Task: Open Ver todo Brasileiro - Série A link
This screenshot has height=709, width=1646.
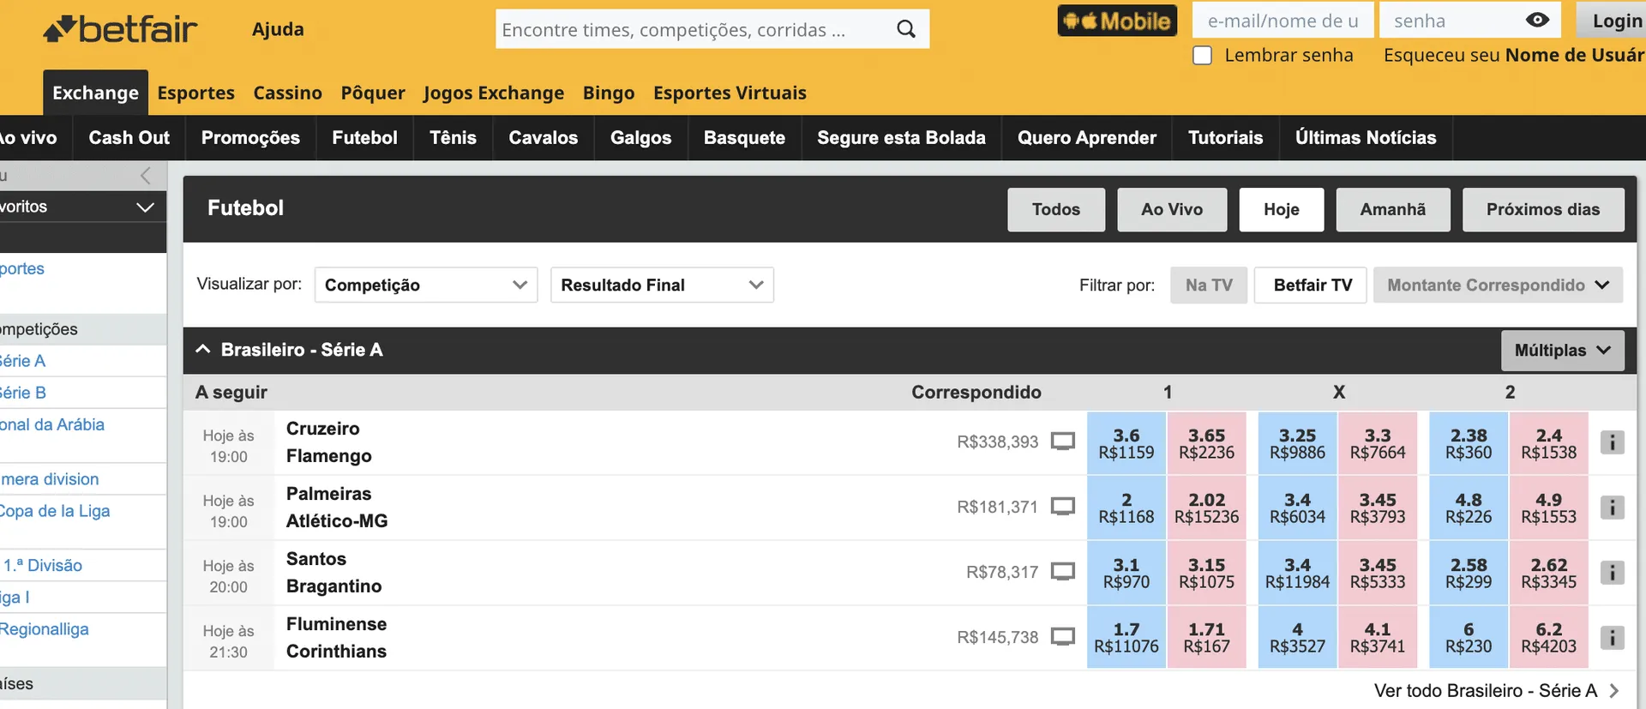Action: 1496,690
